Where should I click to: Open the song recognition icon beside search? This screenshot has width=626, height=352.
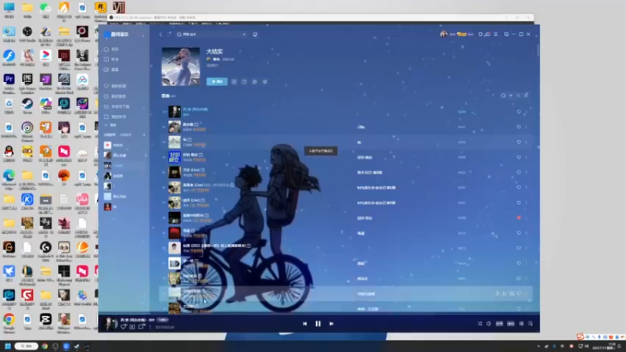pos(255,34)
